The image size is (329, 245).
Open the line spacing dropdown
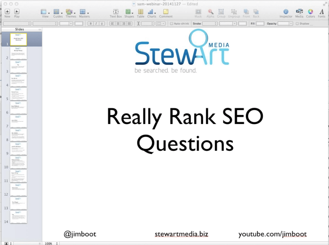(148, 23)
